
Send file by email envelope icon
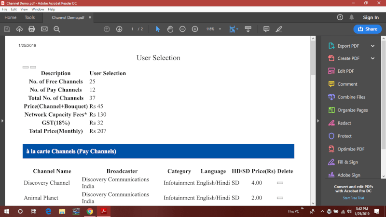(44, 29)
